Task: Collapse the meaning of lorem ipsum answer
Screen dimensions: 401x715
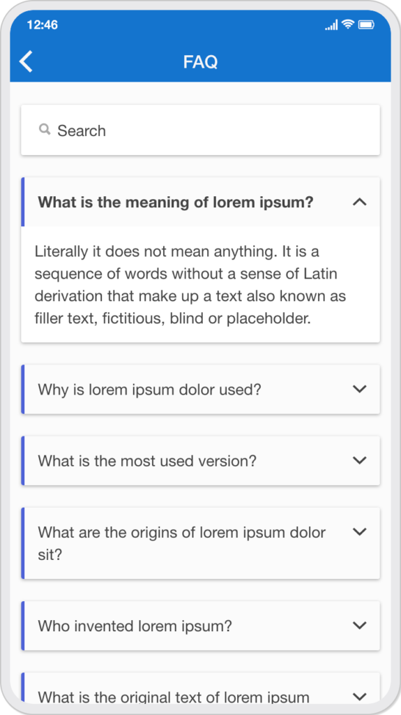Action: pos(360,202)
